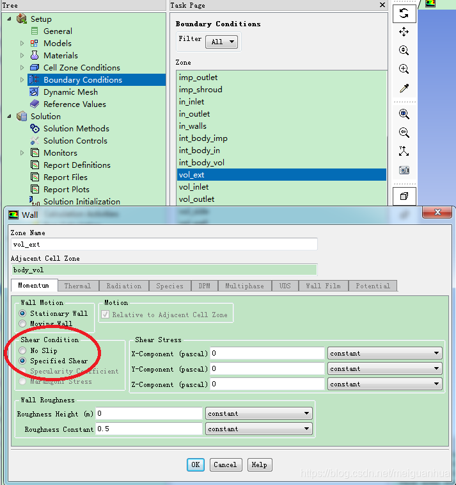Click the Materials flask icon
The height and width of the screenshot is (485, 456).
tap(35, 55)
